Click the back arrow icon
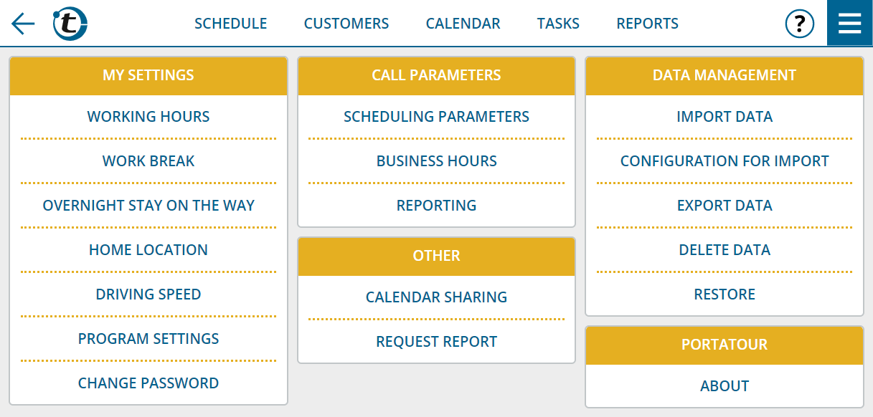The height and width of the screenshot is (417, 873). [x=23, y=24]
